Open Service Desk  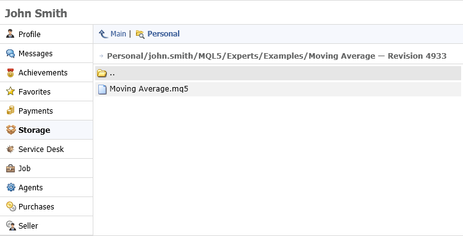click(46, 149)
